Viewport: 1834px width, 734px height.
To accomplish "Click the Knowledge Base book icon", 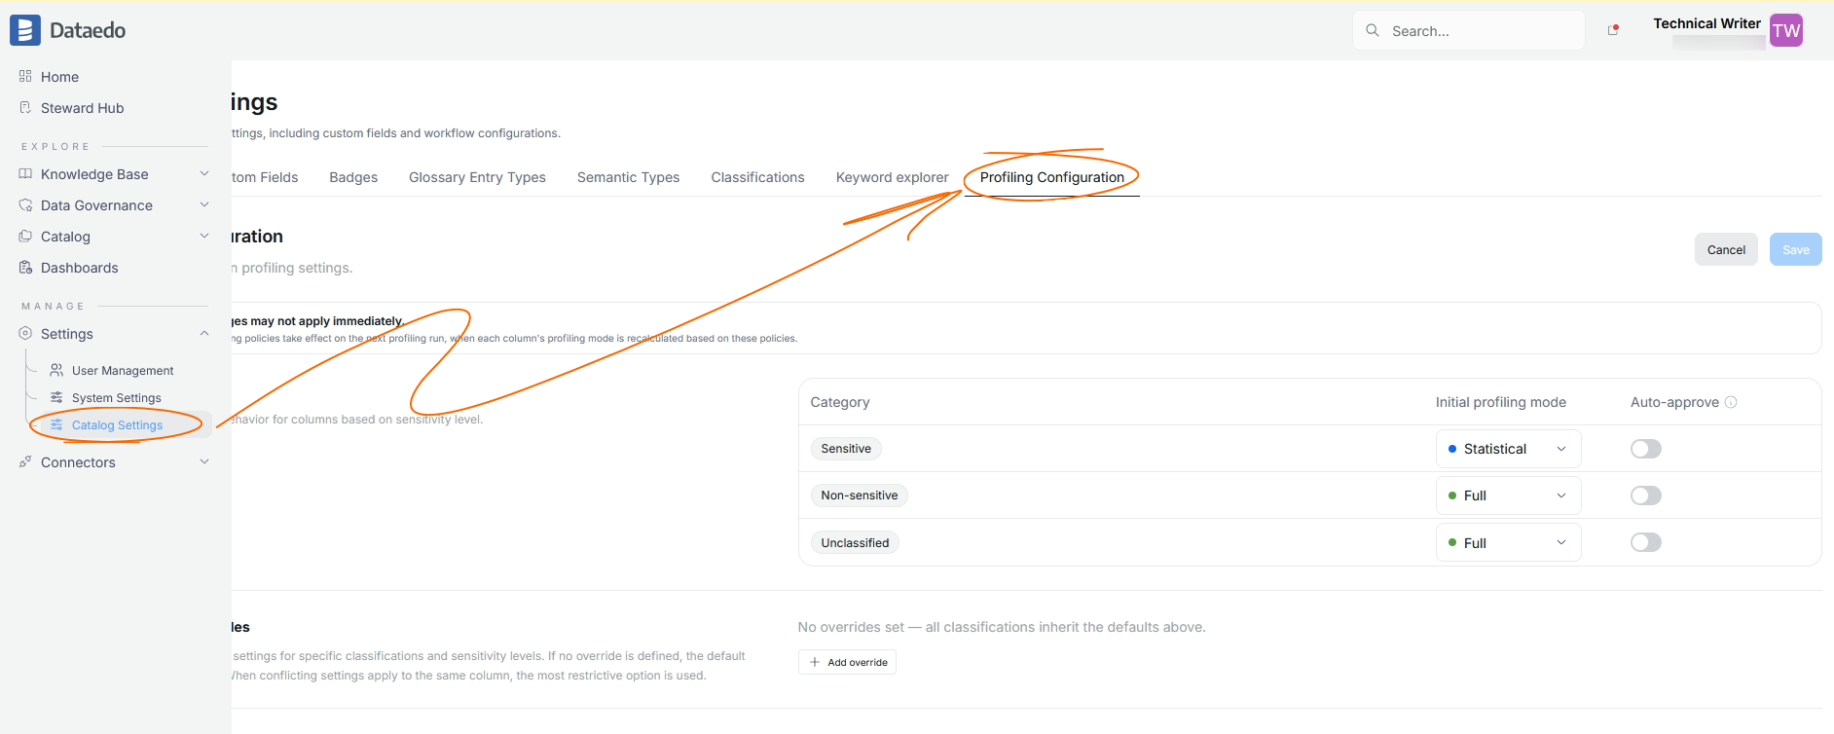I will 25,173.
